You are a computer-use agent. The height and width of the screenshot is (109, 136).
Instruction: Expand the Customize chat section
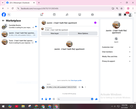point(116,47)
